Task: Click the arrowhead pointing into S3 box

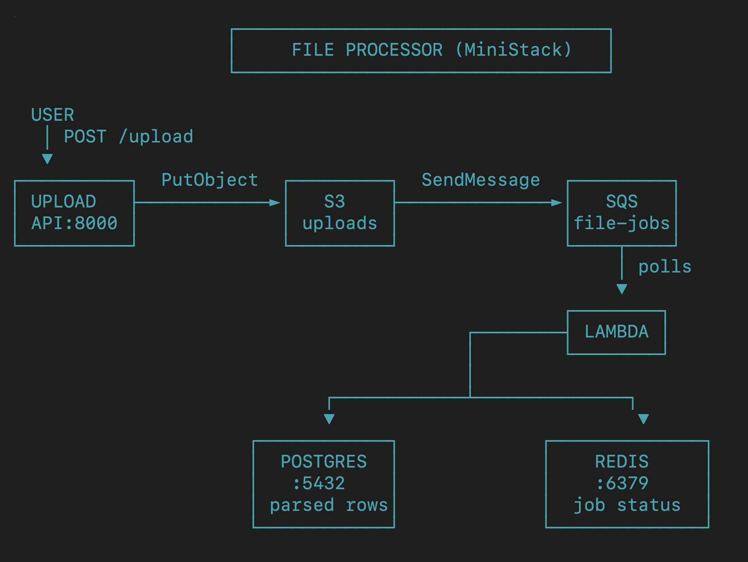Action: (x=275, y=202)
